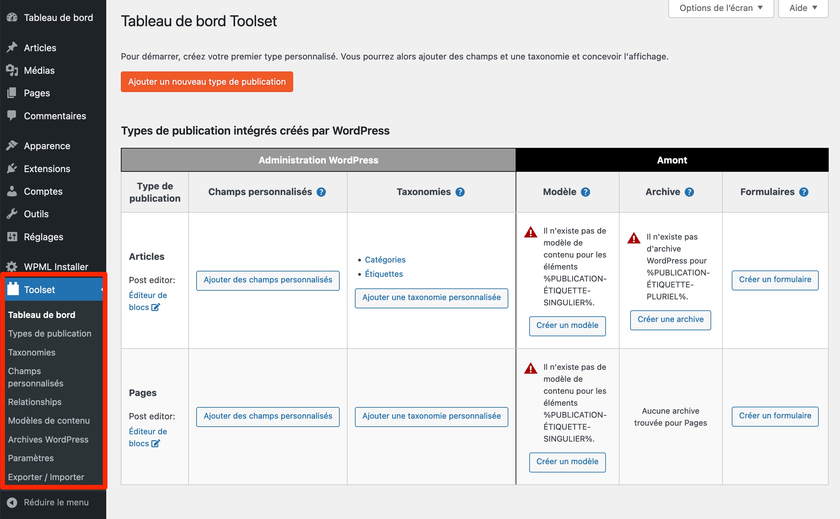Screen dimensions: 840x519
Task: Click the Administration WordPress header cell
Action: [318, 160]
